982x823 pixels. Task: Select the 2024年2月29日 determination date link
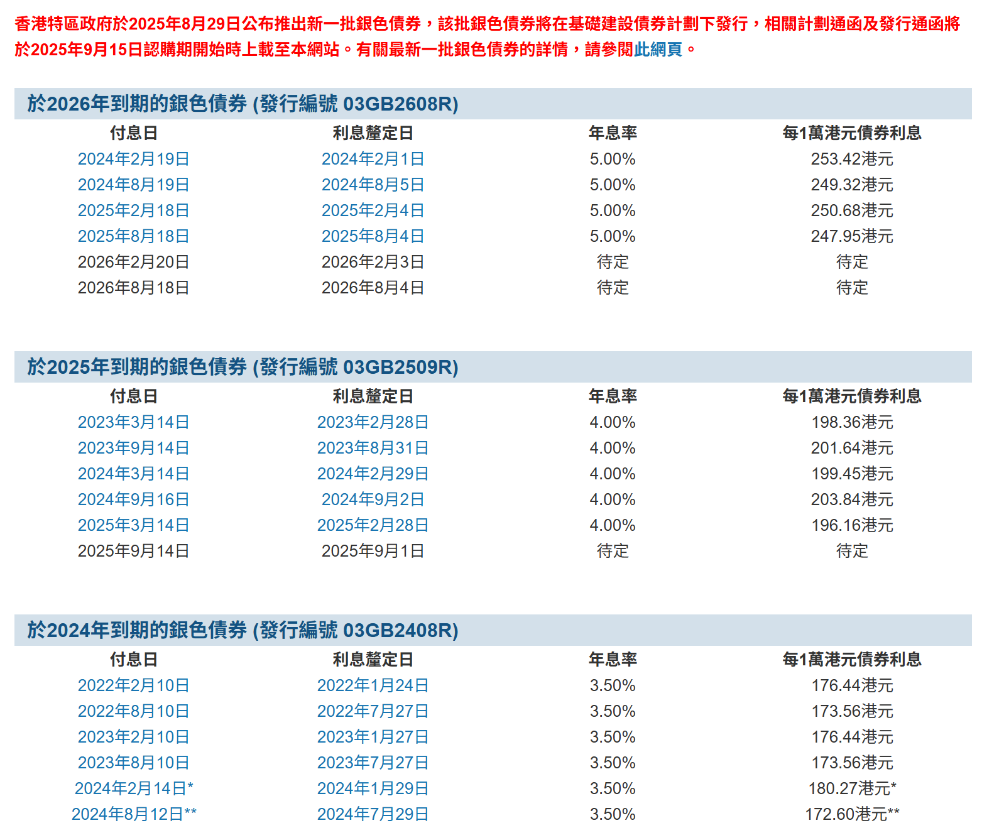[373, 474]
